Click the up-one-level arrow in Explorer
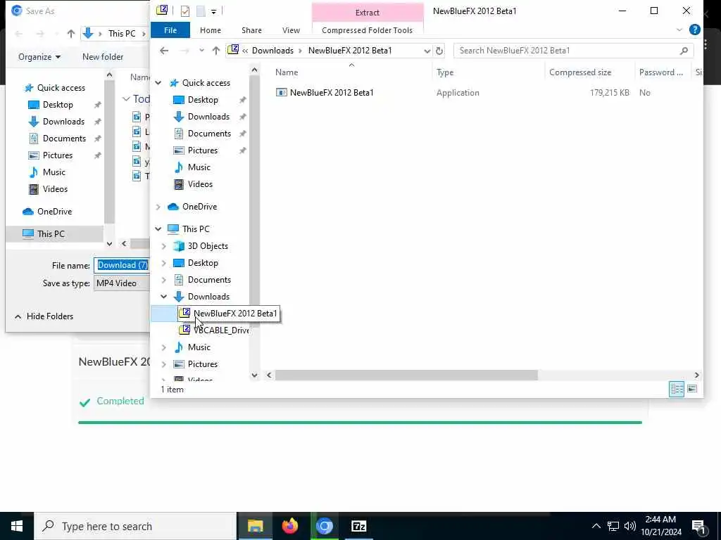The width and height of the screenshot is (721, 540). pos(215,51)
